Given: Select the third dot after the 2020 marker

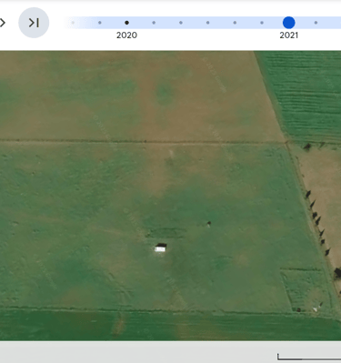Looking at the screenshot, I should click(207, 23).
